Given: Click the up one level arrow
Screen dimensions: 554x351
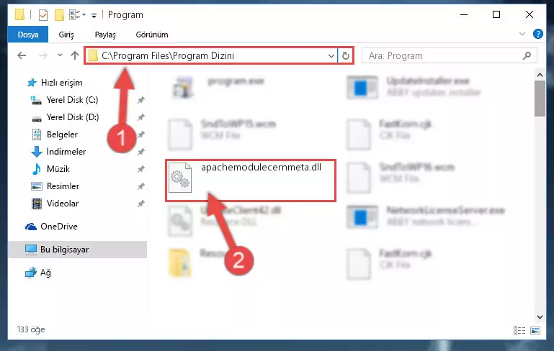Looking at the screenshot, I should pyautogui.click(x=74, y=55).
